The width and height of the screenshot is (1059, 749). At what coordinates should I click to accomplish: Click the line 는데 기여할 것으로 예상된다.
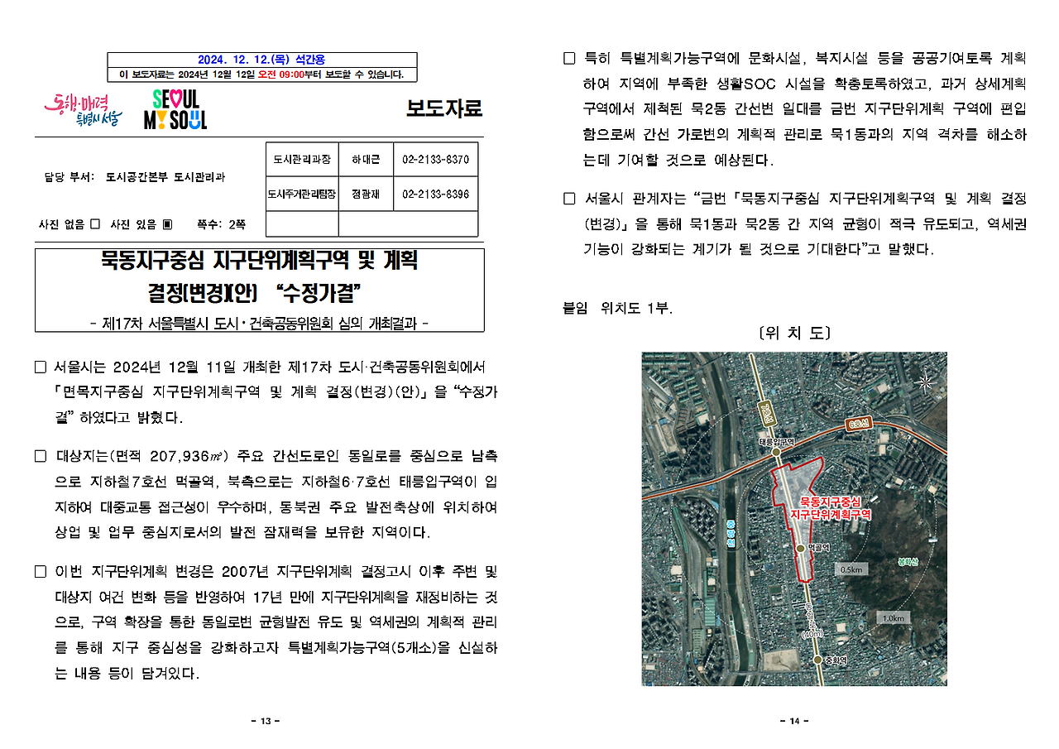[x=678, y=160]
